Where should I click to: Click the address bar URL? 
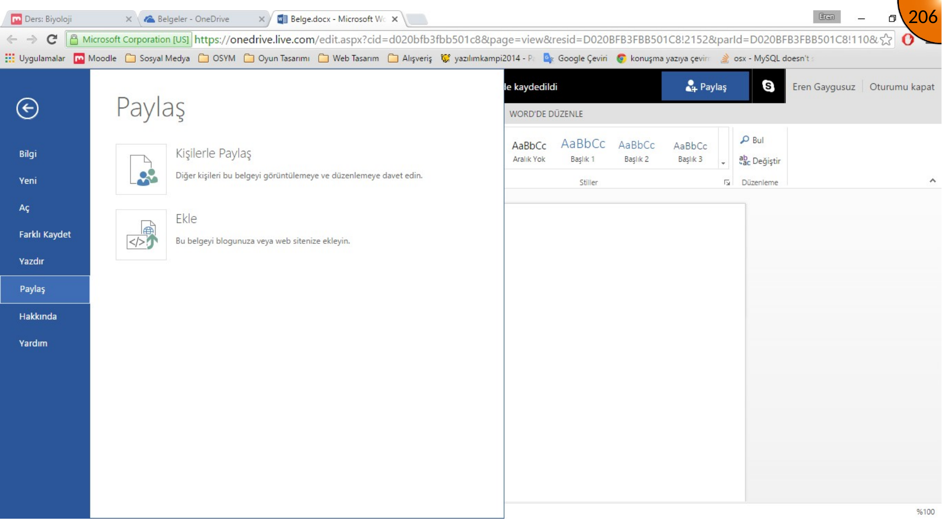[x=535, y=39]
